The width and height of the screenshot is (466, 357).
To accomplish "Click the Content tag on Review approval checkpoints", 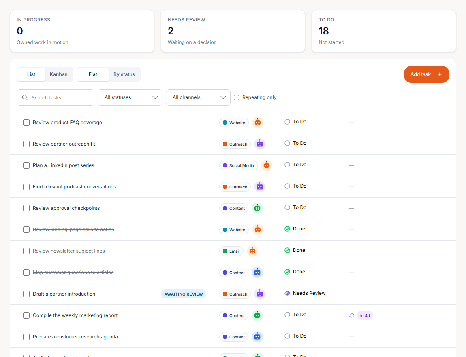I will [234, 208].
